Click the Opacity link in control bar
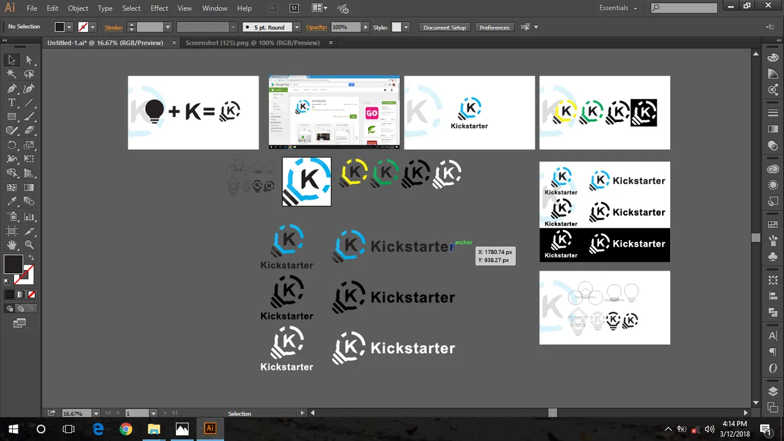This screenshot has height=441, width=784. coord(317,27)
